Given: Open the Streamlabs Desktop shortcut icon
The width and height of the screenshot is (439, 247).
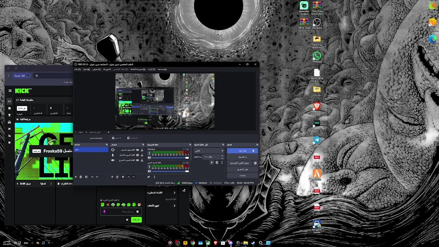Looking at the screenshot, I should 304,8.
